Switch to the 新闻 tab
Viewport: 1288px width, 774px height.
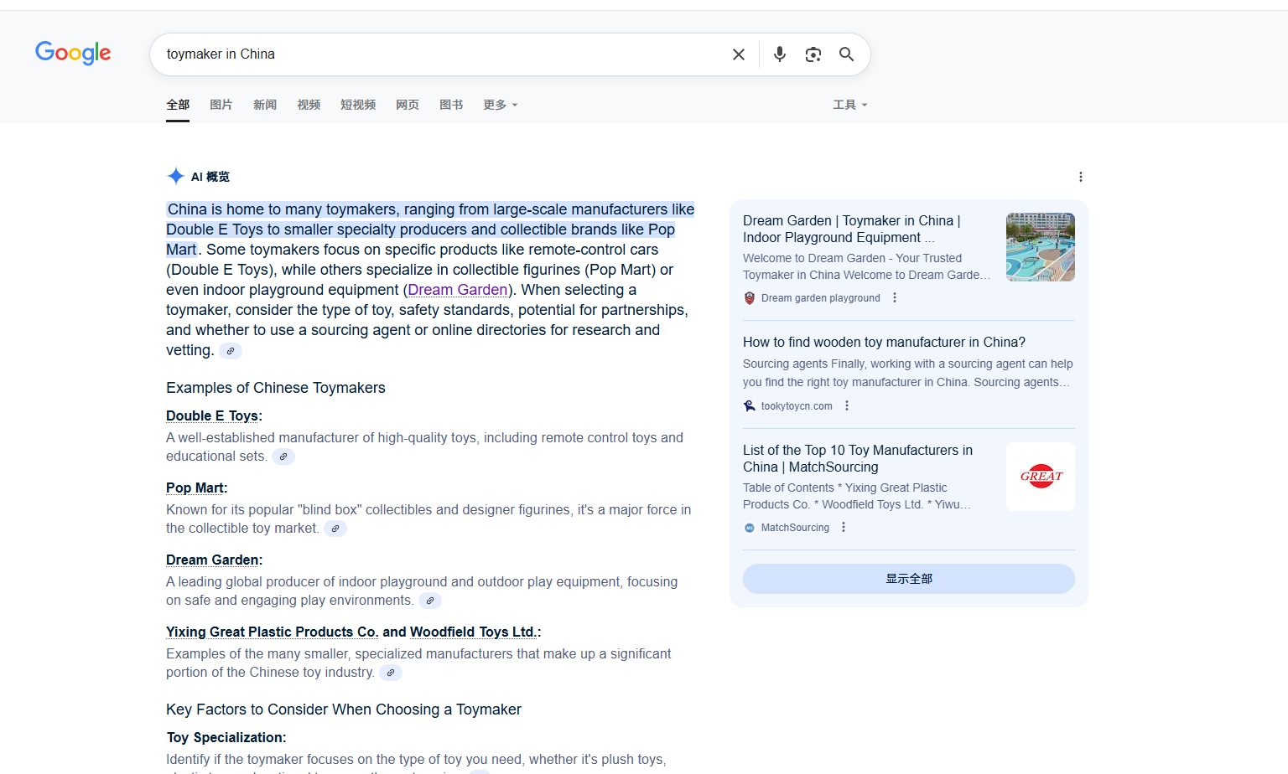click(x=265, y=105)
